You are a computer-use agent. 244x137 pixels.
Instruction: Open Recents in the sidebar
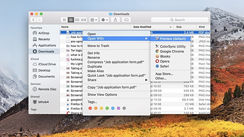click(41, 39)
